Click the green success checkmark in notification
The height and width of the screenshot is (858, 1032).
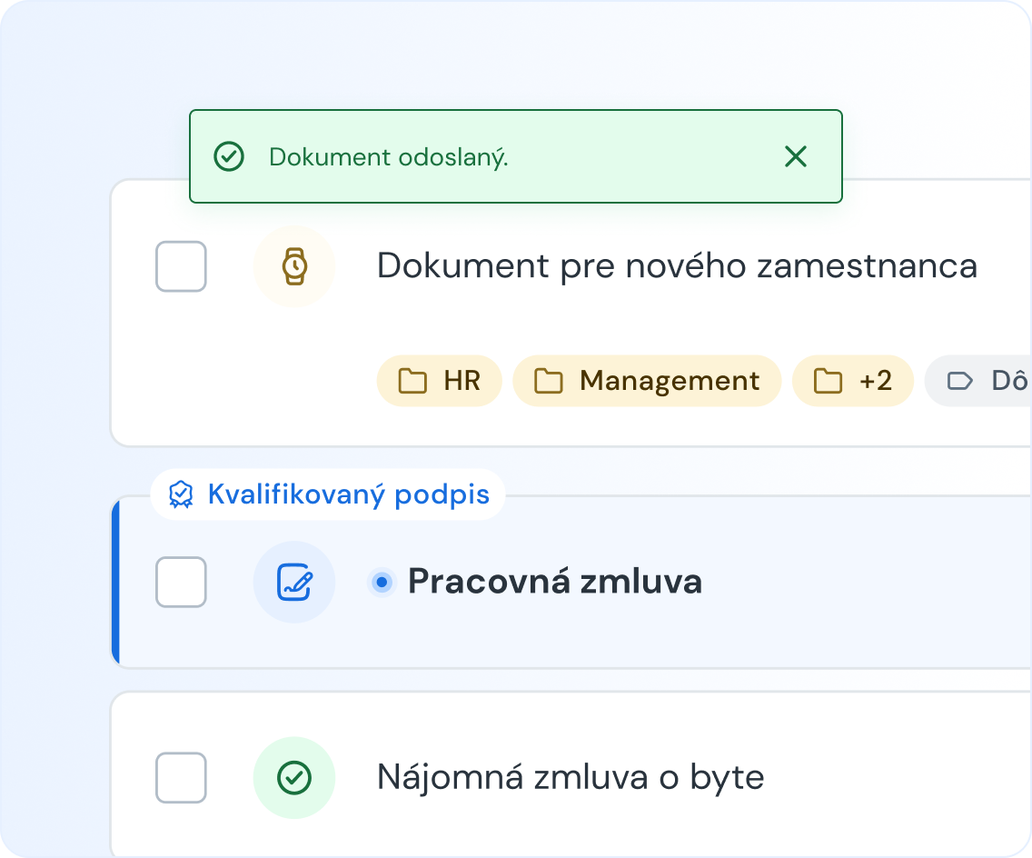tap(229, 157)
